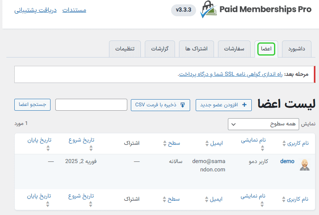The width and height of the screenshot is (319, 215).
Task: Click the demo user avatar
Action: click(x=305, y=165)
